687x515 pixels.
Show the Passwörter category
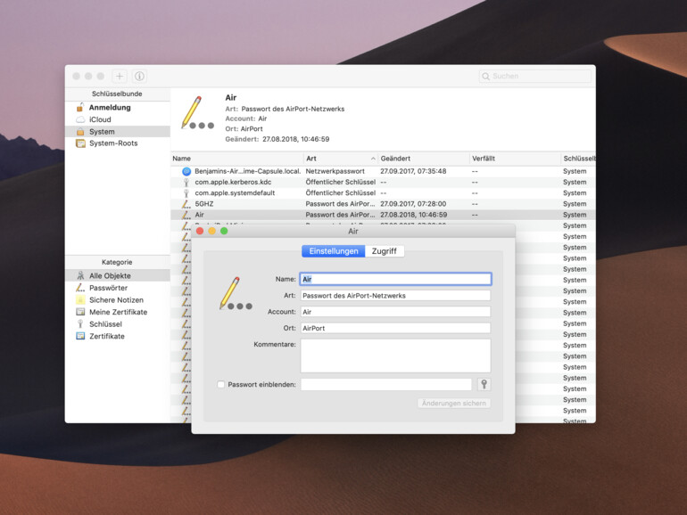[108, 288]
